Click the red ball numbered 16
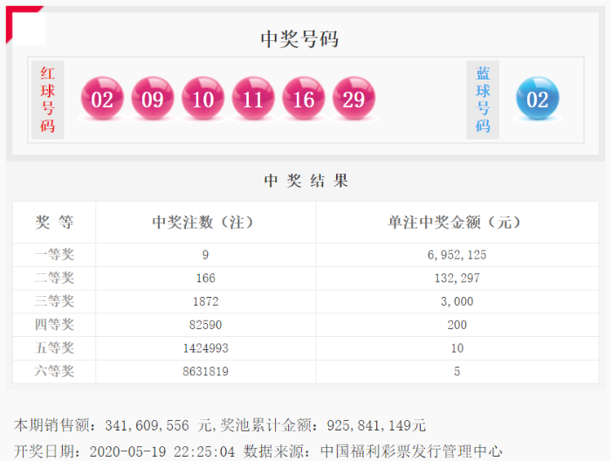The height and width of the screenshot is (461, 611). [x=304, y=100]
